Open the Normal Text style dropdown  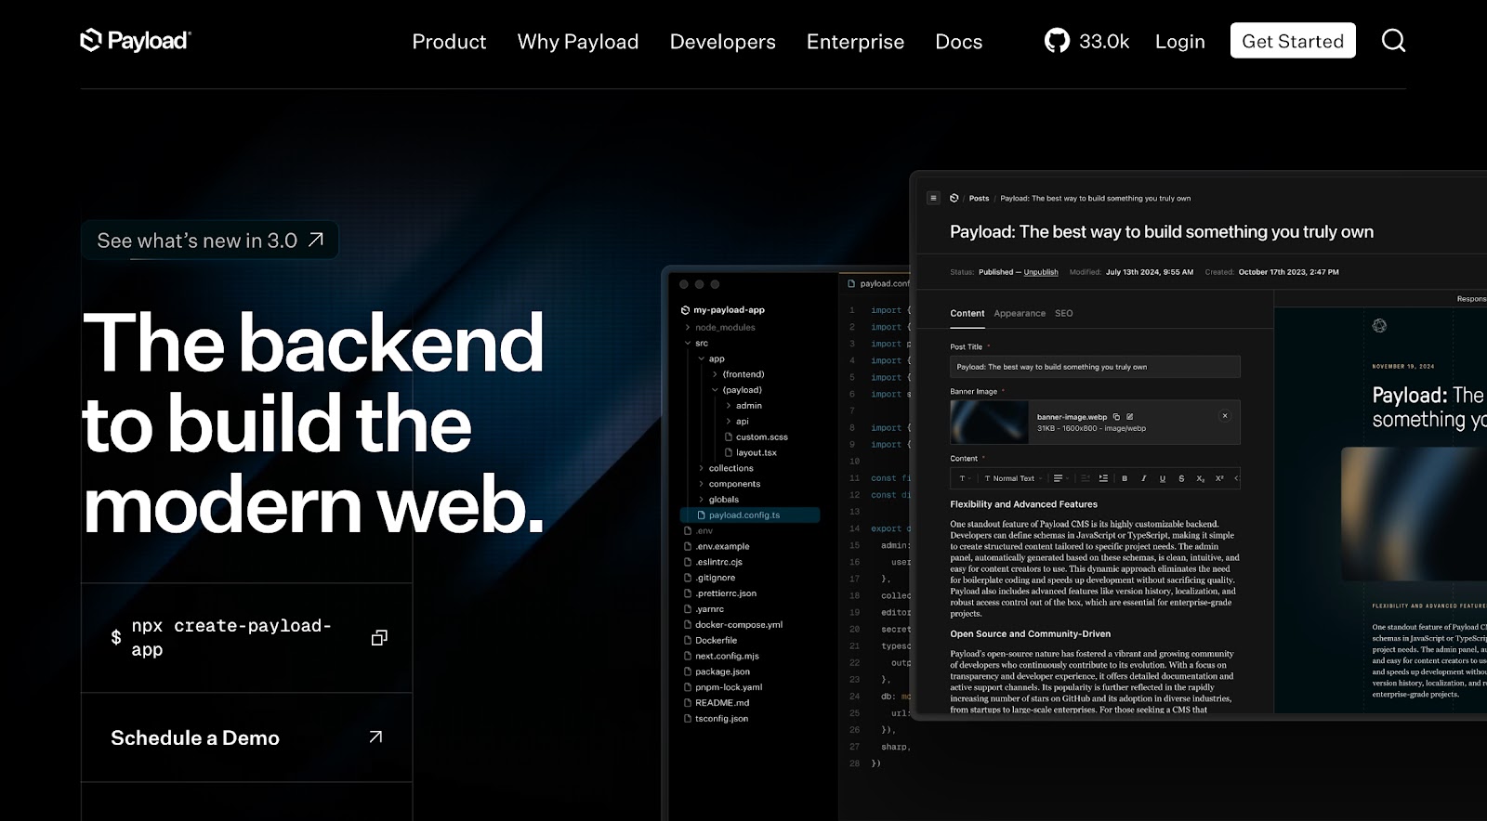coord(1014,478)
